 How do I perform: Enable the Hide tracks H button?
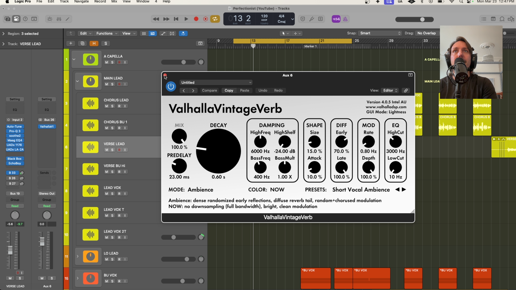coord(94,44)
